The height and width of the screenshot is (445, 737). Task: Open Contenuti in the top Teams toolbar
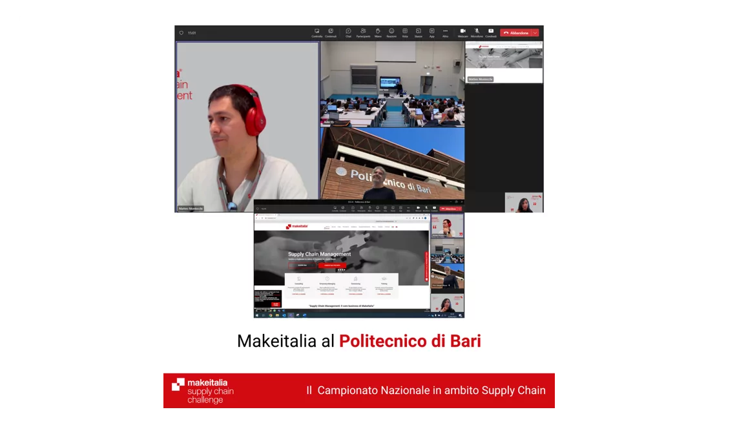click(331, 33)
